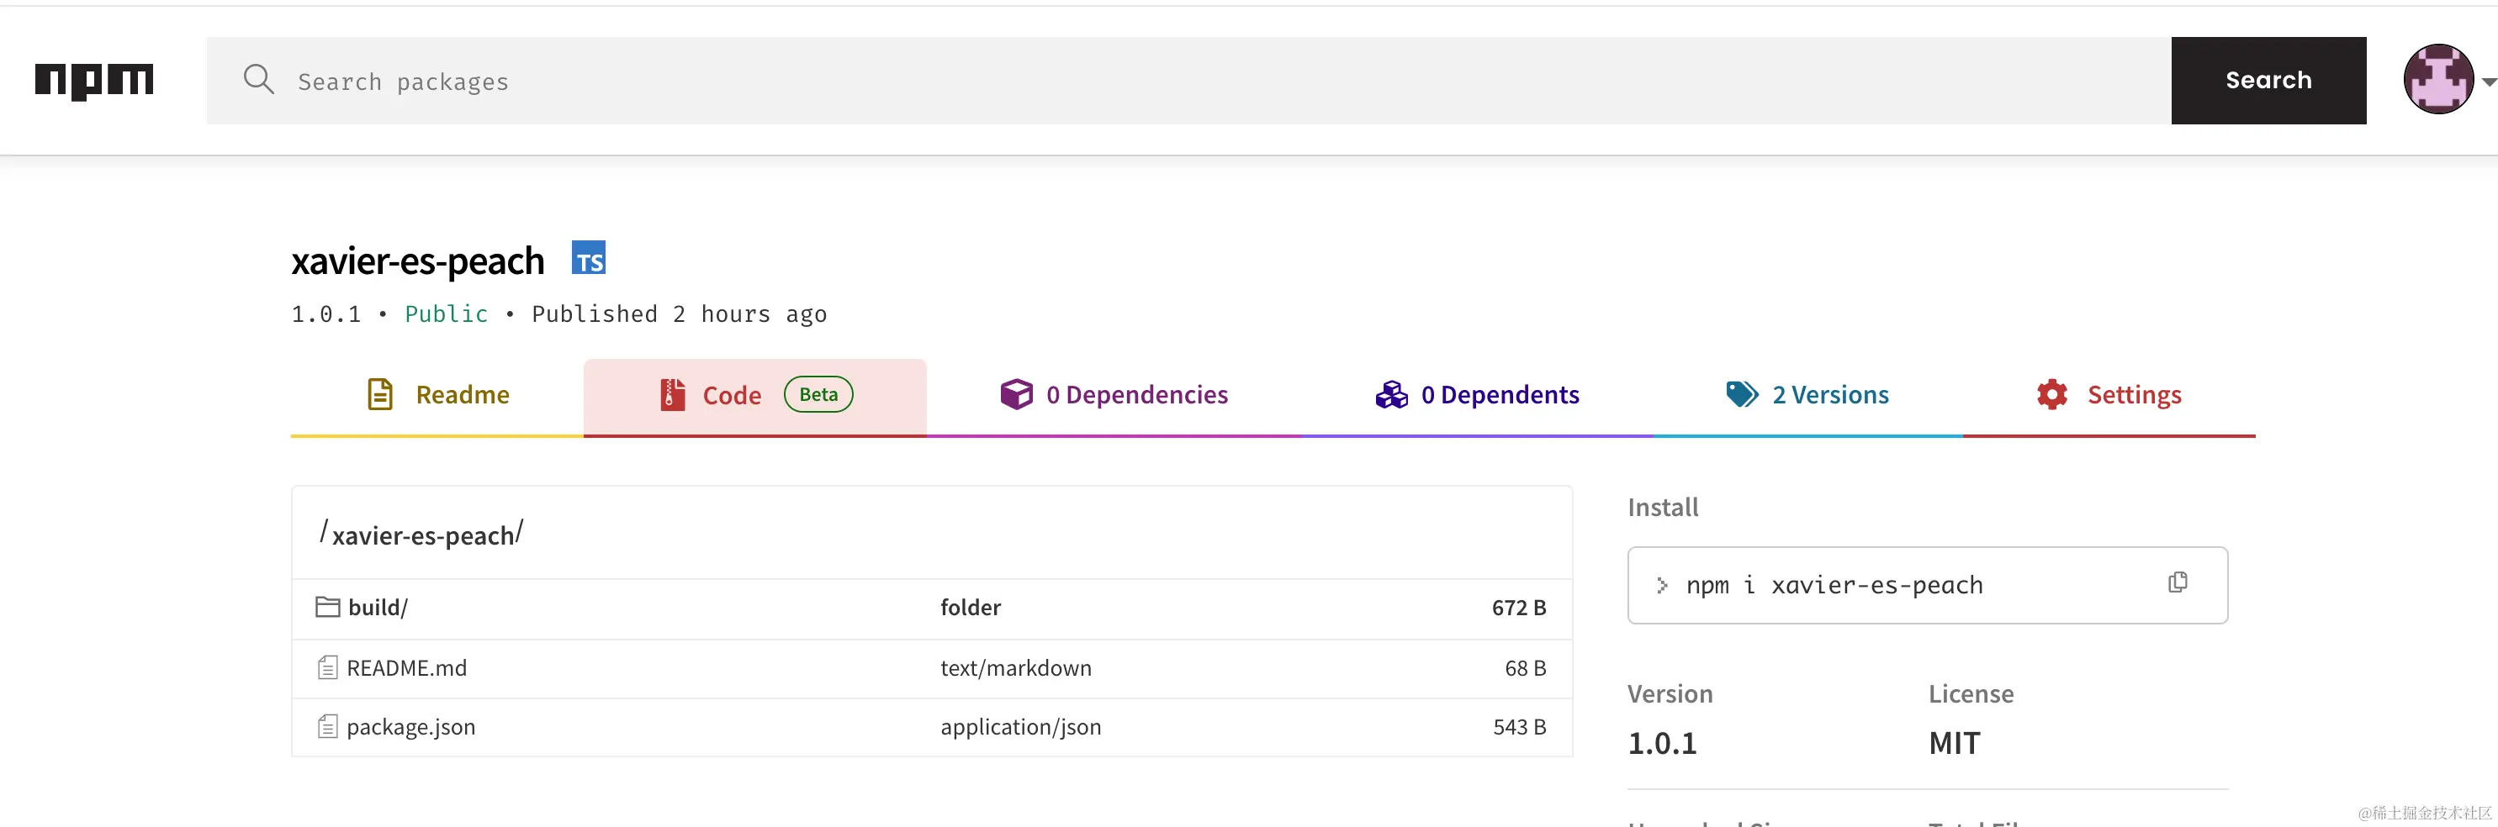Image resolution: width=2498 pixels, height=827 pixels.
Task: Click the Public visibility label
Action: 446,314
